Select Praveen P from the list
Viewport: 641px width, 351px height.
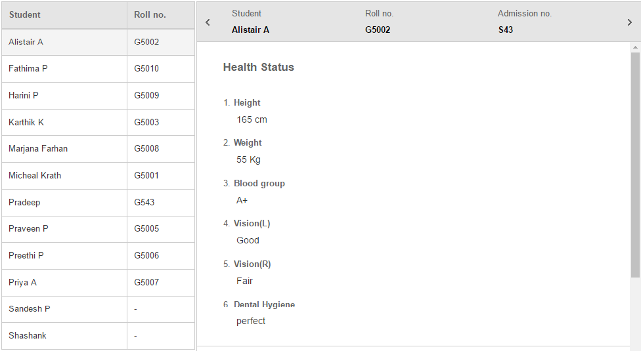28,229
